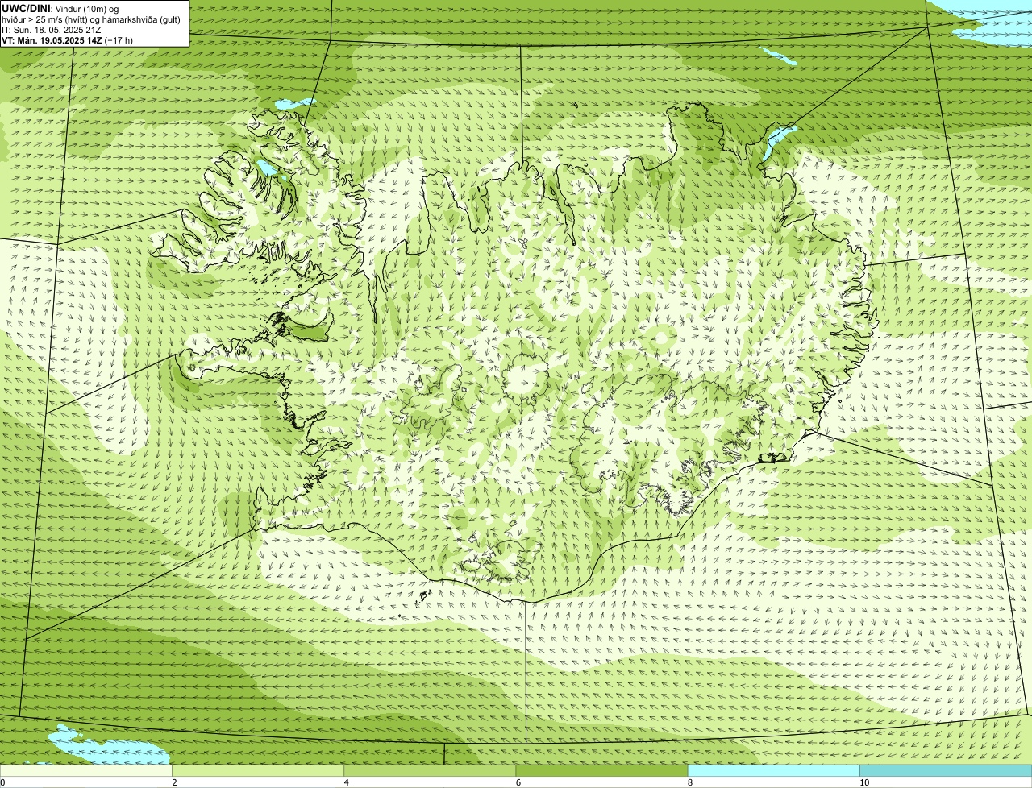The image size is (1032, 788).
Task: Click the '10' label on the color scale
Action: 863,782
